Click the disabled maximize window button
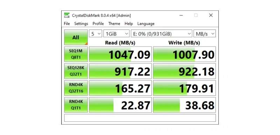Screen dimensions: 280x135 tap(196, 15)
